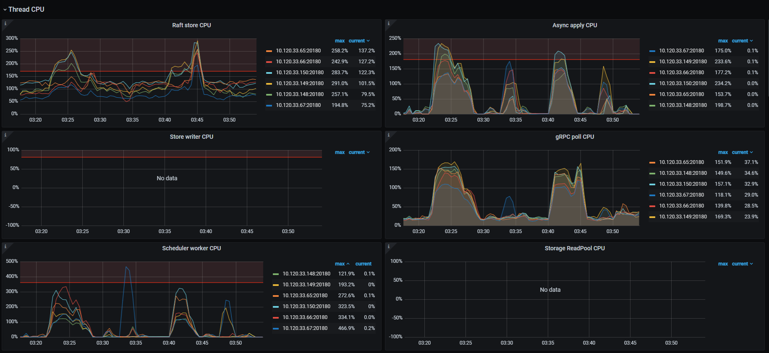Open color swatch for 10.120.33.67:20180 in Raft store CPU
The height and width of the screenshot is (353, 769).
pyautogui.click(x=269, y=106)
